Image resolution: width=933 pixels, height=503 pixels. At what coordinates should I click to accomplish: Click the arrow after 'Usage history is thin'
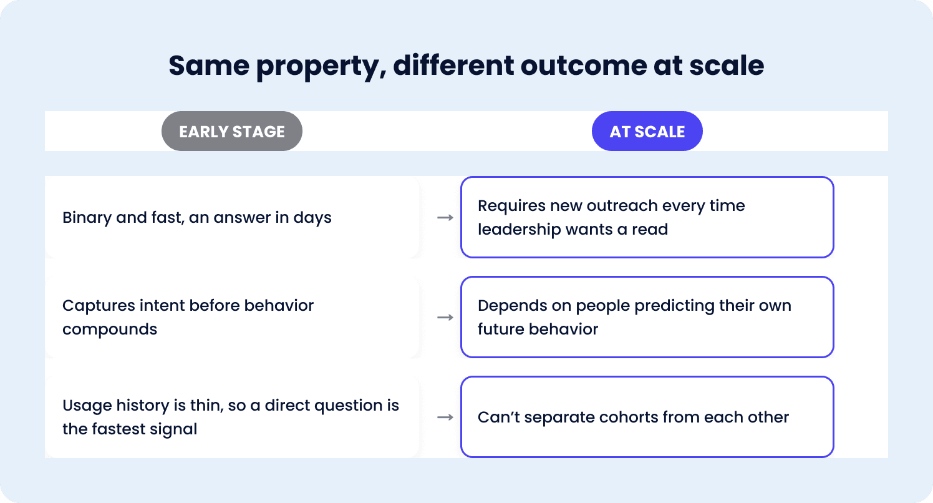click(445, 418)
